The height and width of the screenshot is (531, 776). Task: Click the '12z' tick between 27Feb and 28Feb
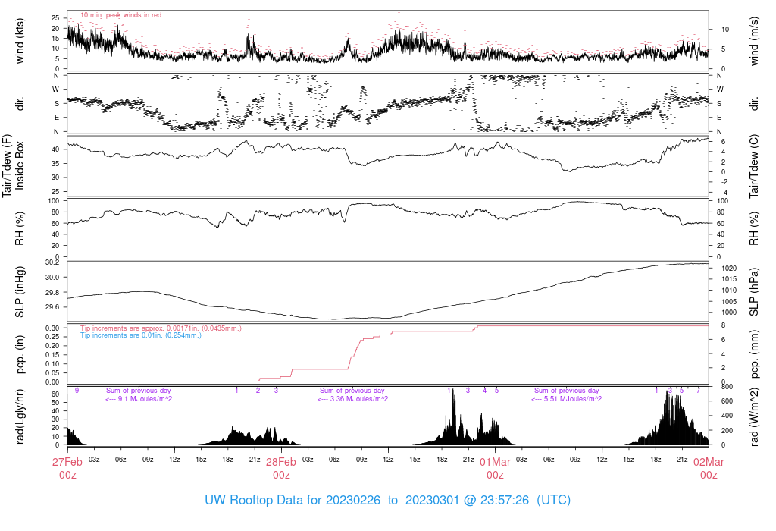174,460
